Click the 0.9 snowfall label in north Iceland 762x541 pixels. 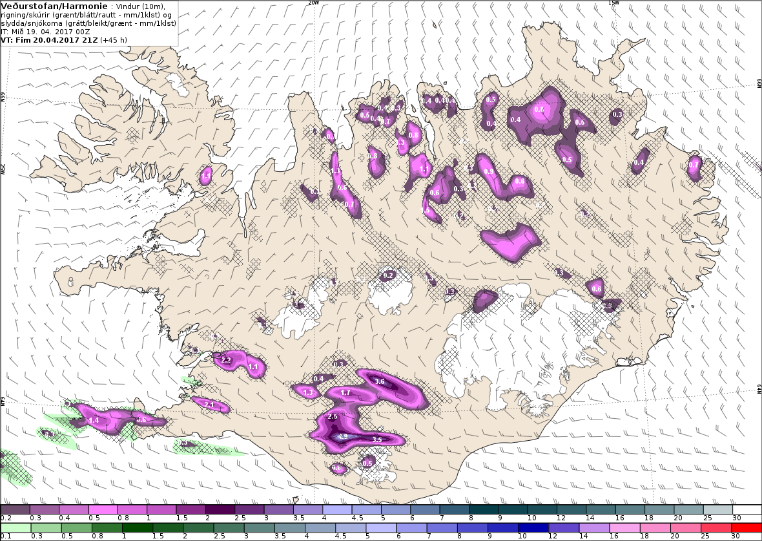[x=489, y=172]
